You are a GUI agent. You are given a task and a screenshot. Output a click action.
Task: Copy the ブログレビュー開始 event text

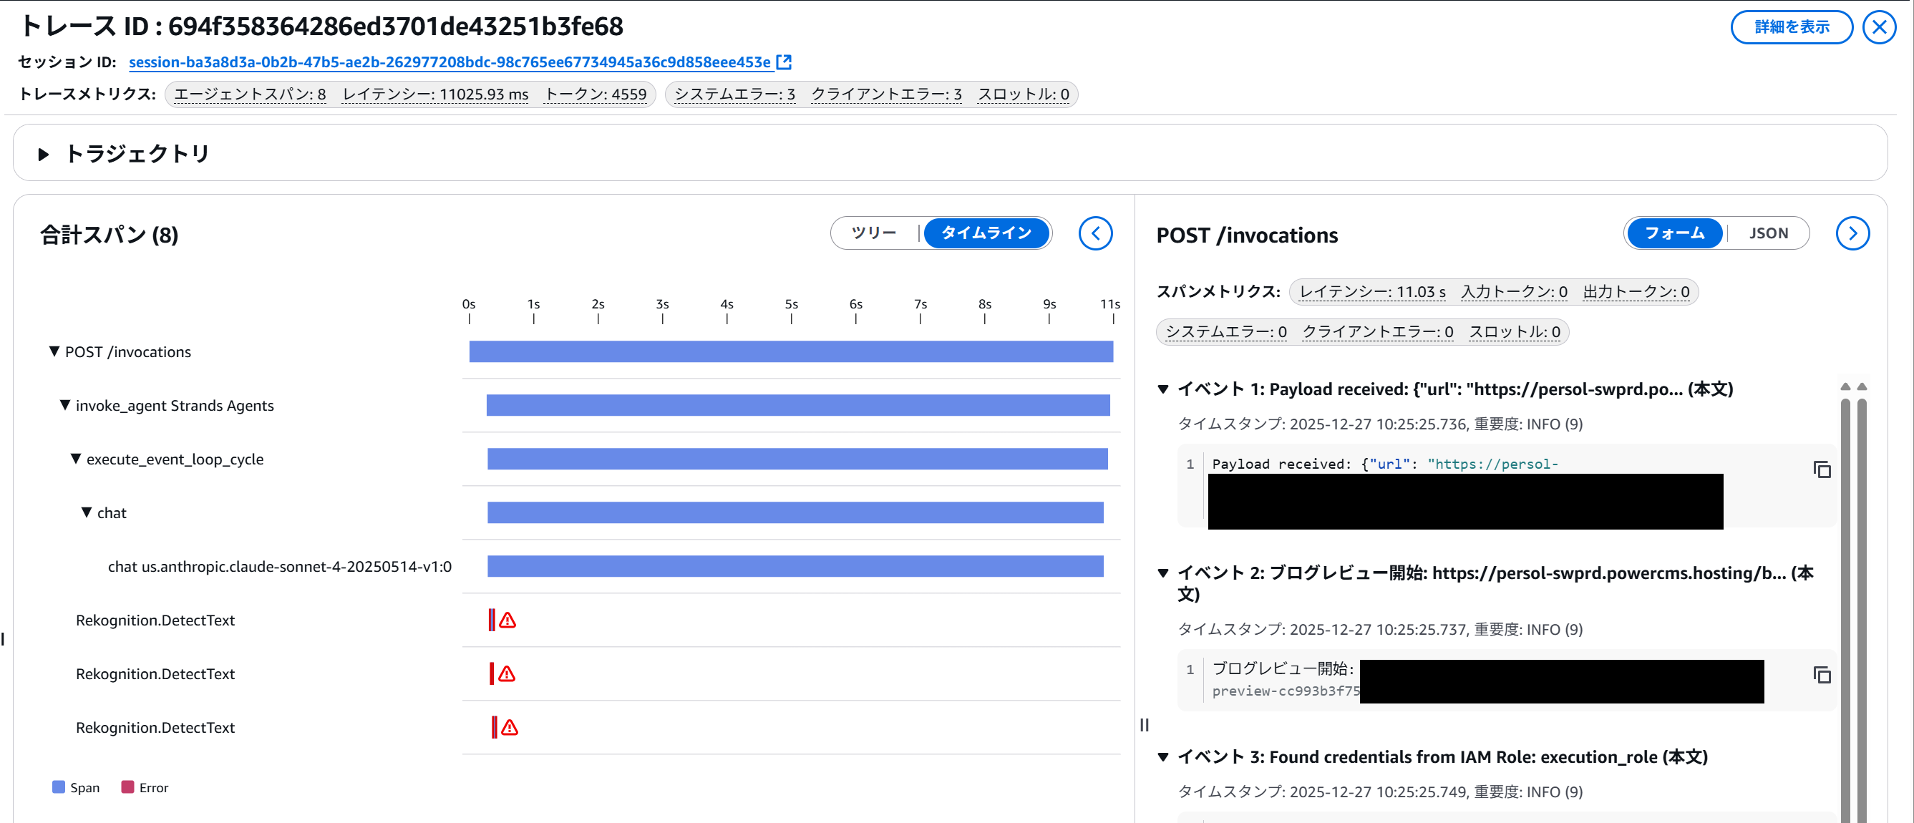tap(1821, 674)
